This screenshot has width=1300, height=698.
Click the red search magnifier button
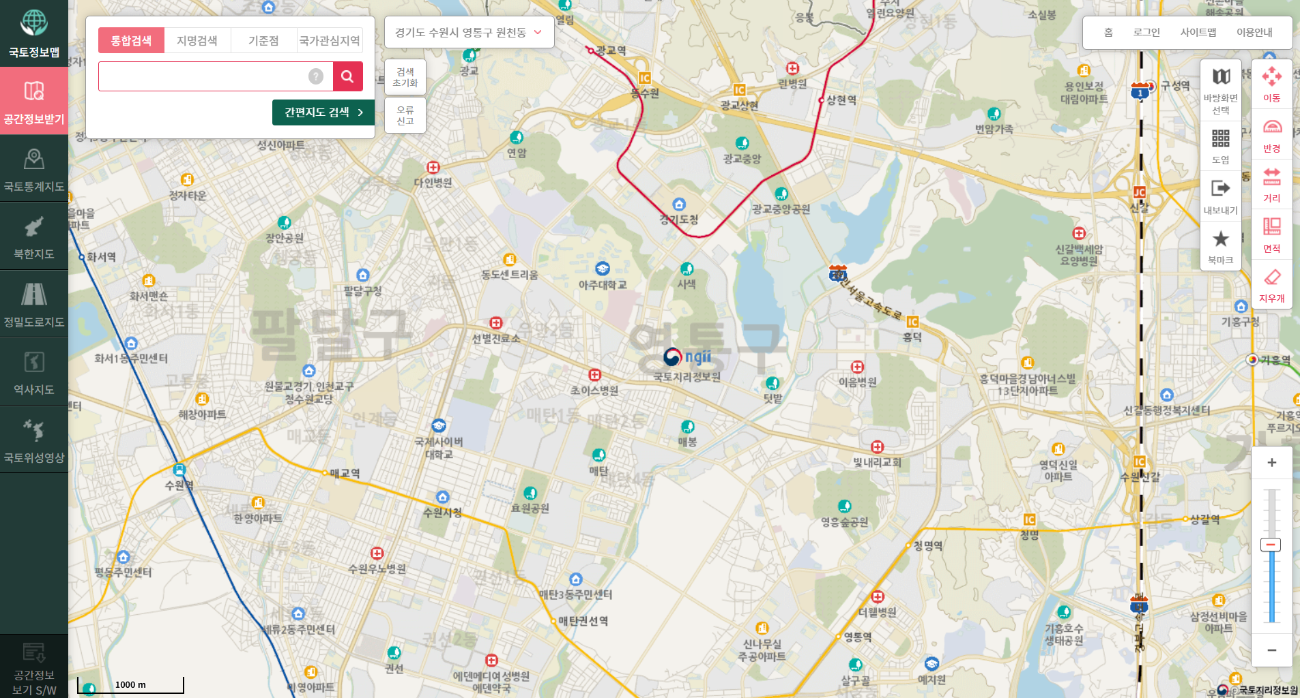347,76
